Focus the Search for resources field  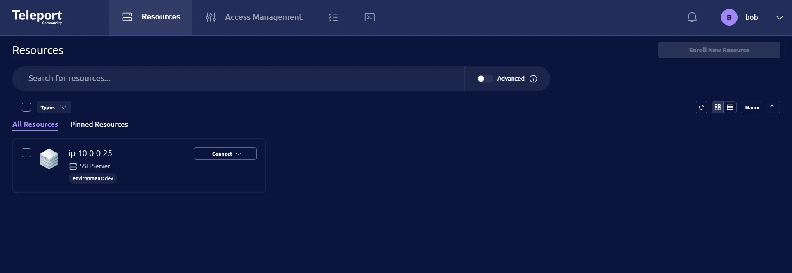click(x=238, y=79)
